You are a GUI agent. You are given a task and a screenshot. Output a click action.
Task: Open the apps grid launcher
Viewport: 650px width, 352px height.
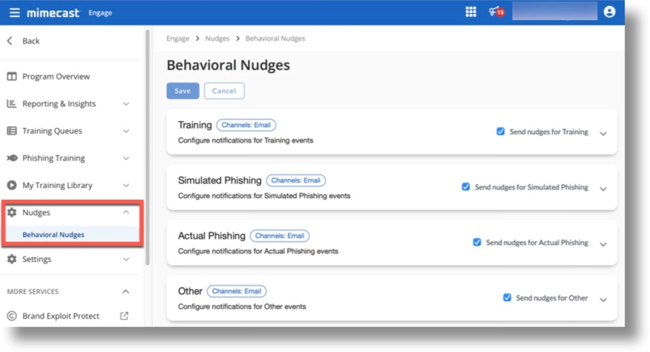pyautogui.click(x=471, y=12)
